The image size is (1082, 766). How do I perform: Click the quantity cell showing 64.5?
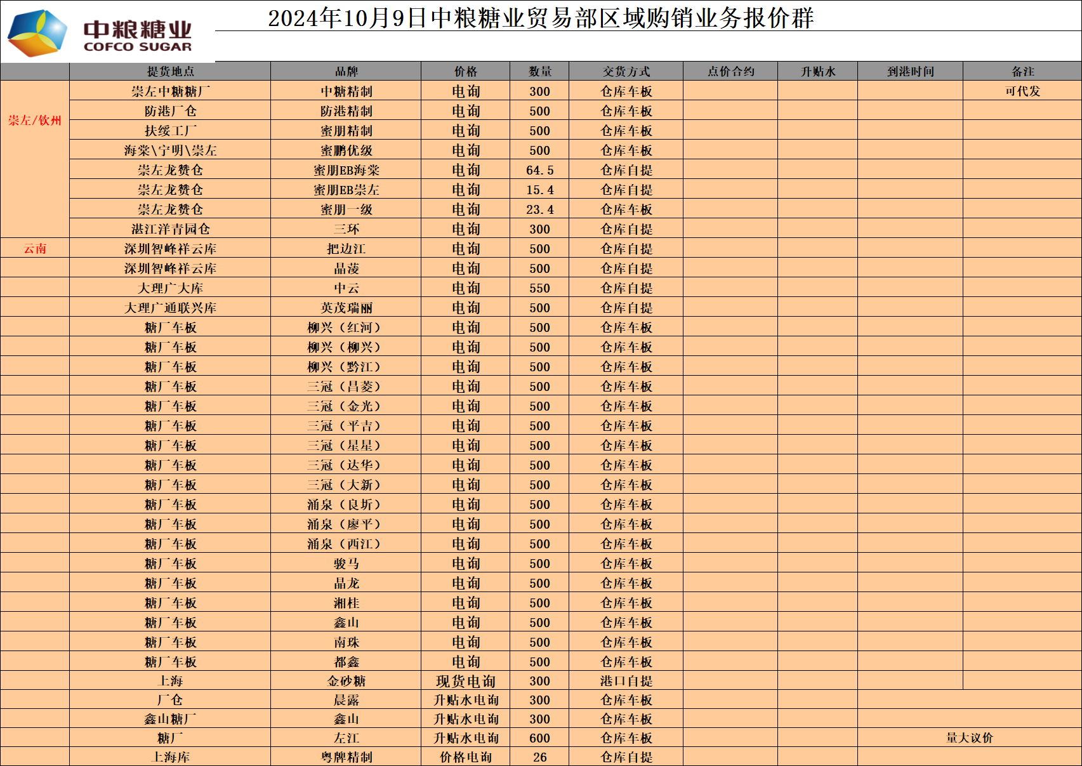[539, 170]
